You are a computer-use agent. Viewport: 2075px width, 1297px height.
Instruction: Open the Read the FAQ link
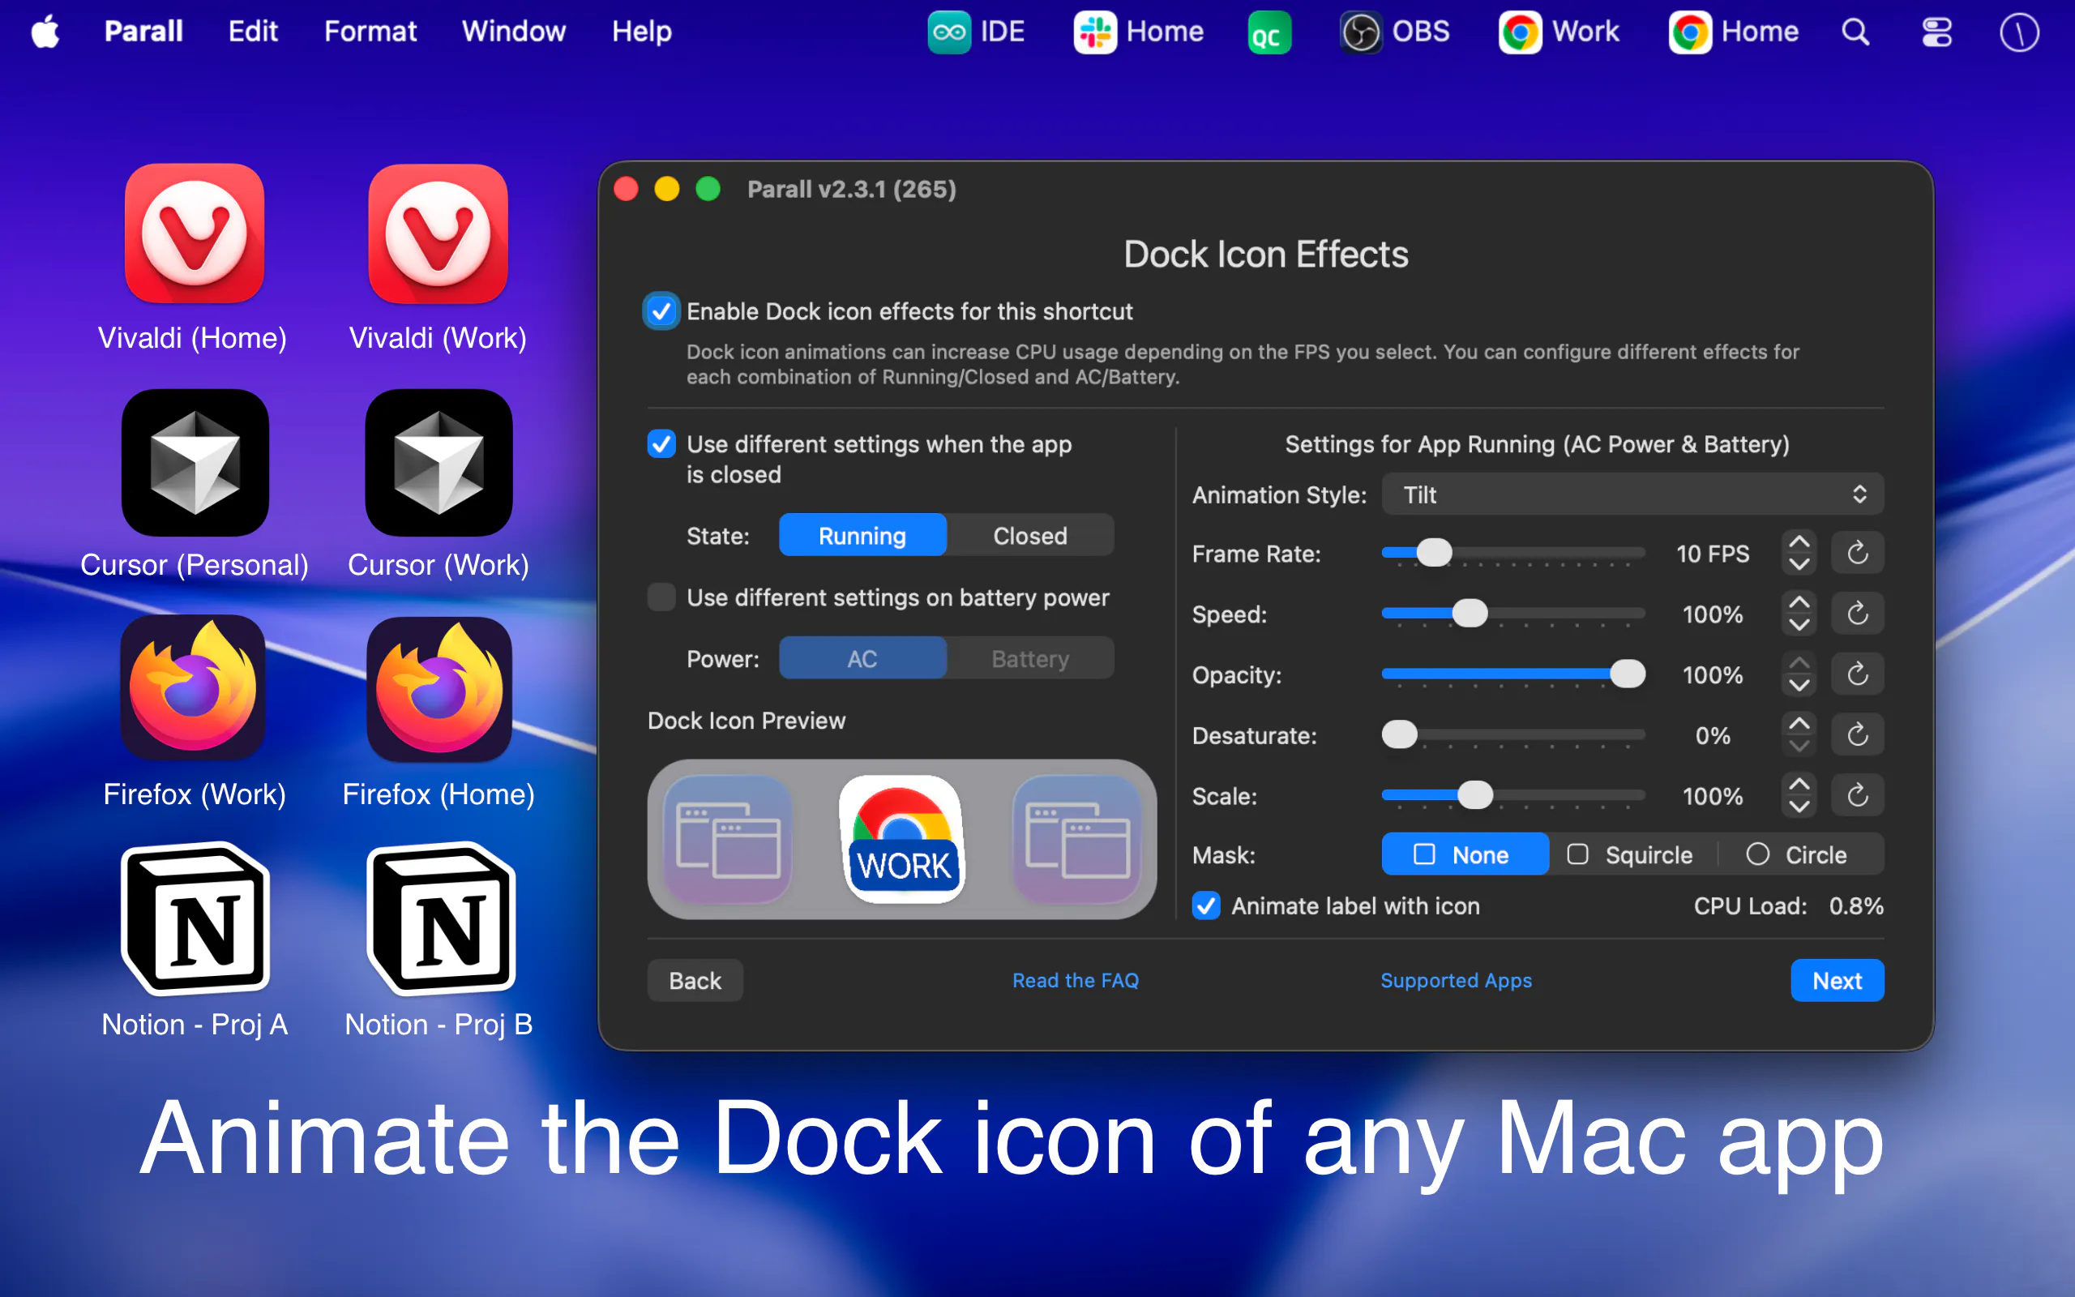pyautogui.click(x=1076, y=981)
